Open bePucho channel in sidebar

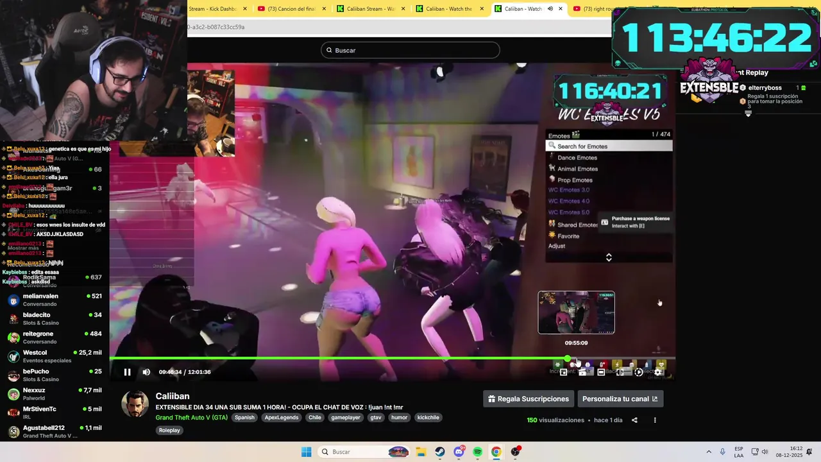(55, 375)
